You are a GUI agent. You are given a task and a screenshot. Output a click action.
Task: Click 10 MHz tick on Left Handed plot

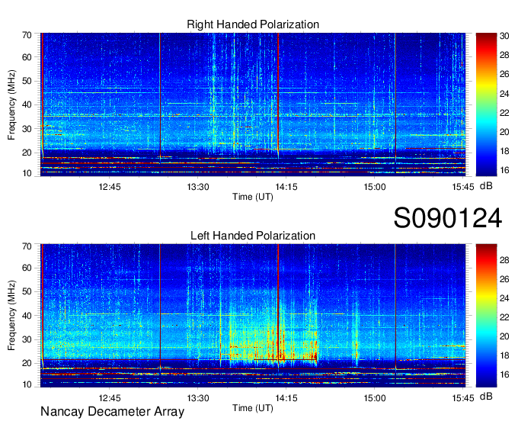click(x=27, y=384)
